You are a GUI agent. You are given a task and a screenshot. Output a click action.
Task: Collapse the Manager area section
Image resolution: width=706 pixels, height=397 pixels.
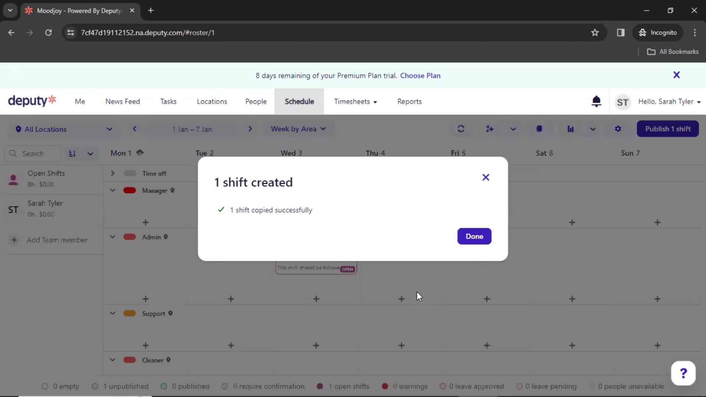(113, 190)
